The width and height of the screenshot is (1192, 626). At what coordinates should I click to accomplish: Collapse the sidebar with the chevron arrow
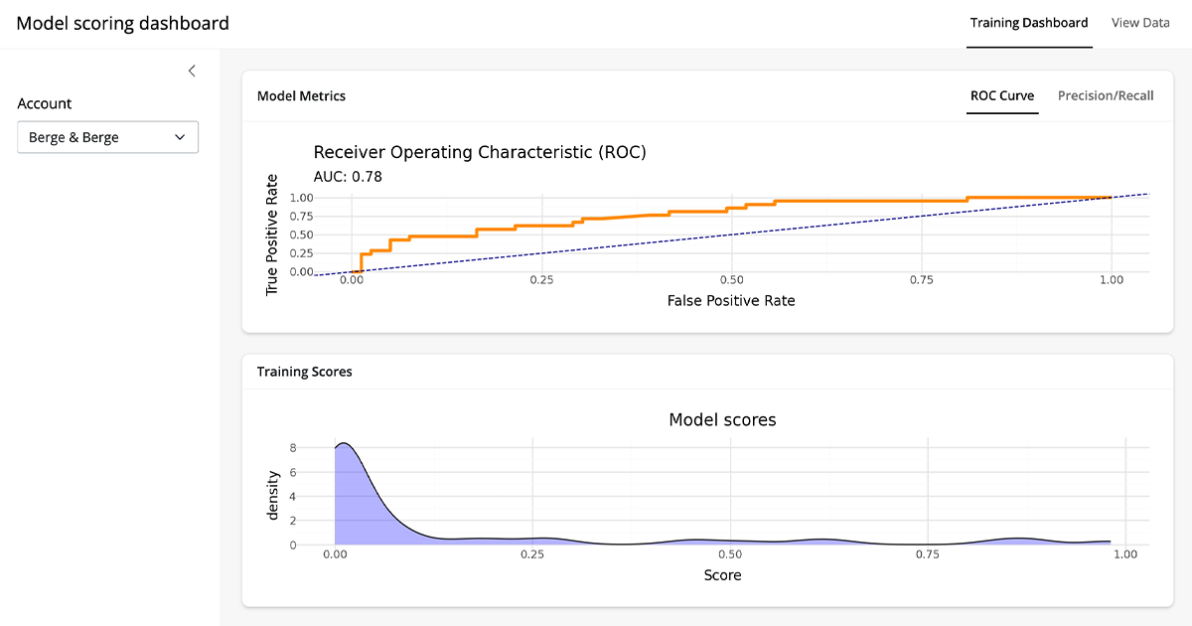[192, 71]
